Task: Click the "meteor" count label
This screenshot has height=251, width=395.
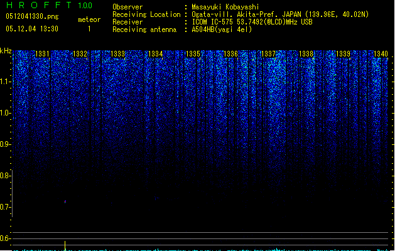Action: [89, 19]
